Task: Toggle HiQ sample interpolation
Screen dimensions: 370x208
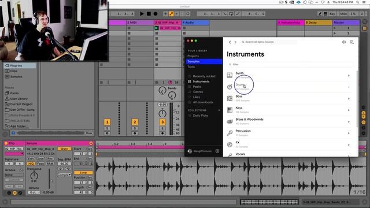Action: pyautogui.click(x=31, y=164)
